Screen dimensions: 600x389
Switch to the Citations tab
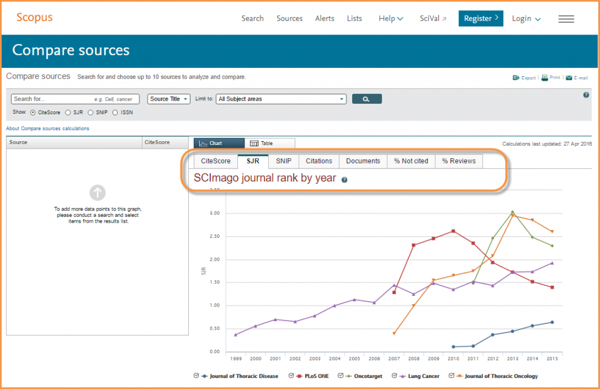coord(319,161)
